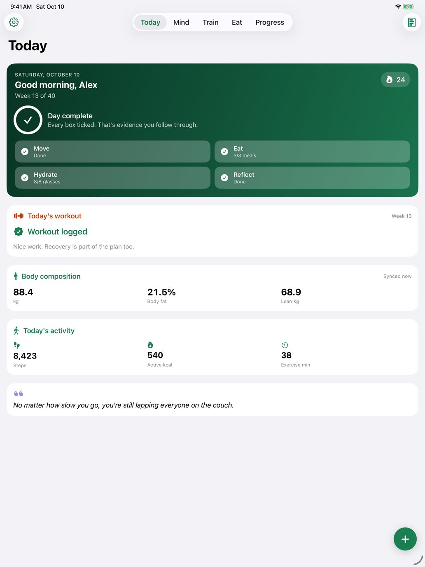Viewport: 425px width, 567px height.
Task: Tap the corner swipe arc indicator
Action: click(418, 560)
